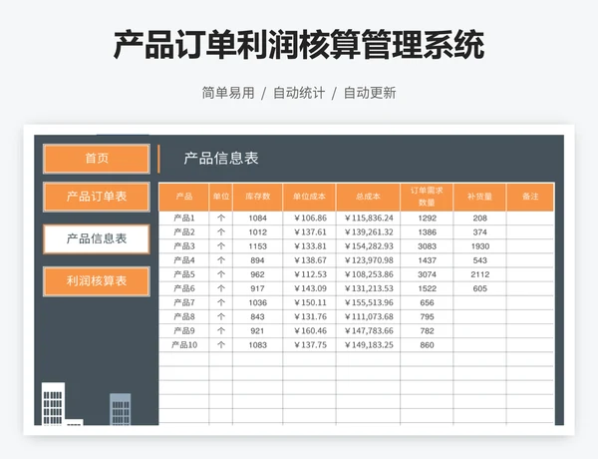Select the 产品信息表 button

[x=97, y=239]
